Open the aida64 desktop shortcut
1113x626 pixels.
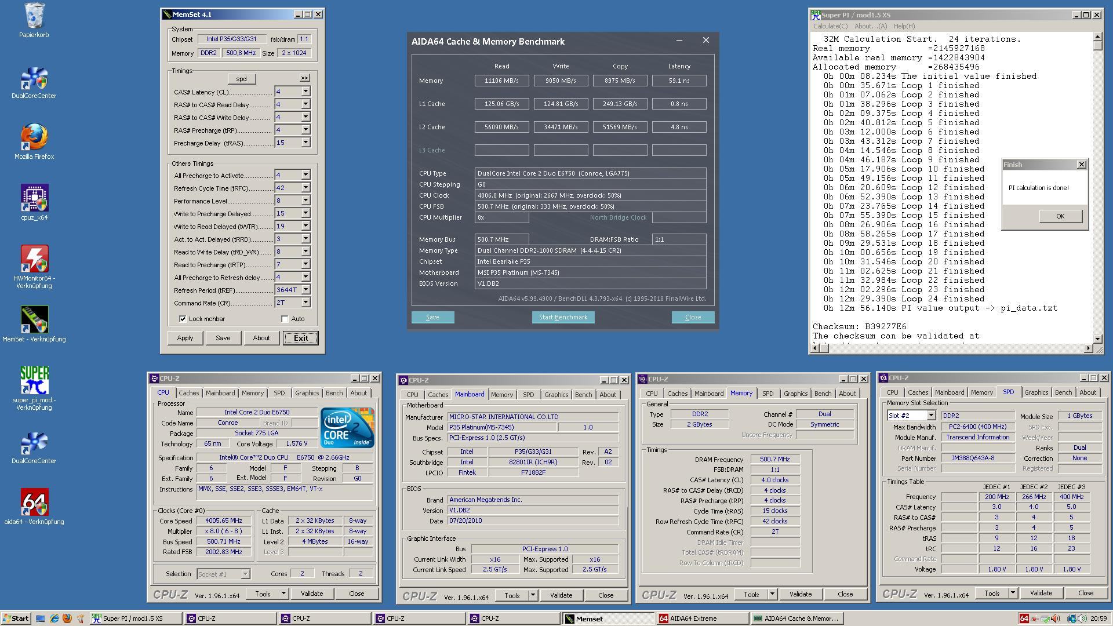pos(34,507)
